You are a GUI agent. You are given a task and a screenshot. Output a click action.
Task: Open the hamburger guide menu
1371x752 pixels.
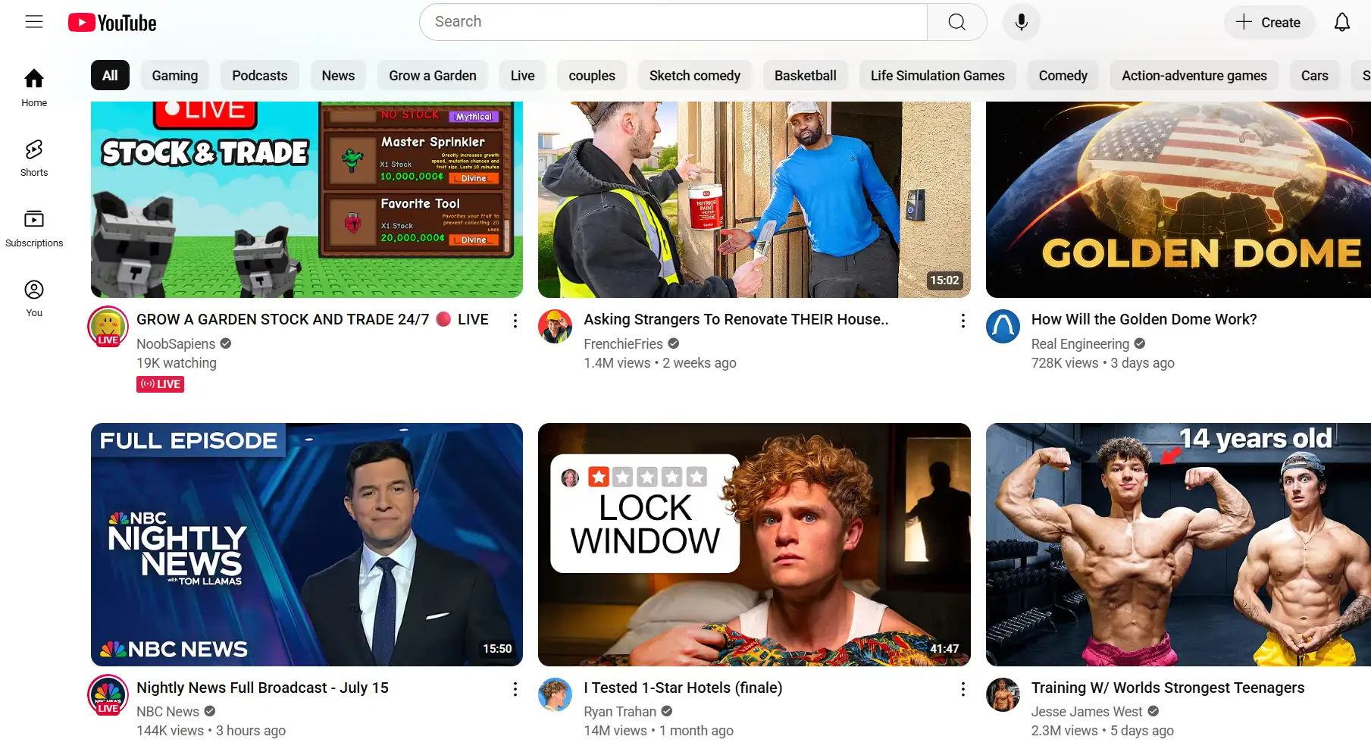(x=34, y=22)
